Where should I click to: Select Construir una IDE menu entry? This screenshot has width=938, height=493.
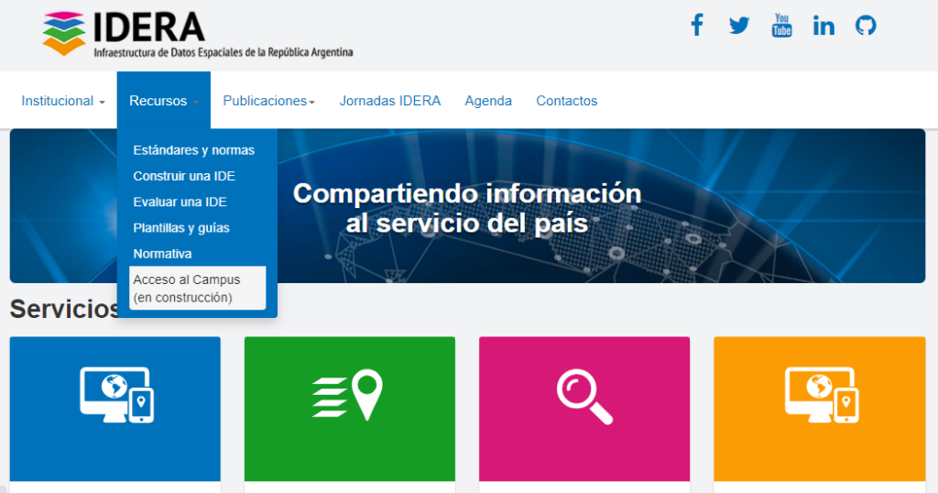coord(184,176)
